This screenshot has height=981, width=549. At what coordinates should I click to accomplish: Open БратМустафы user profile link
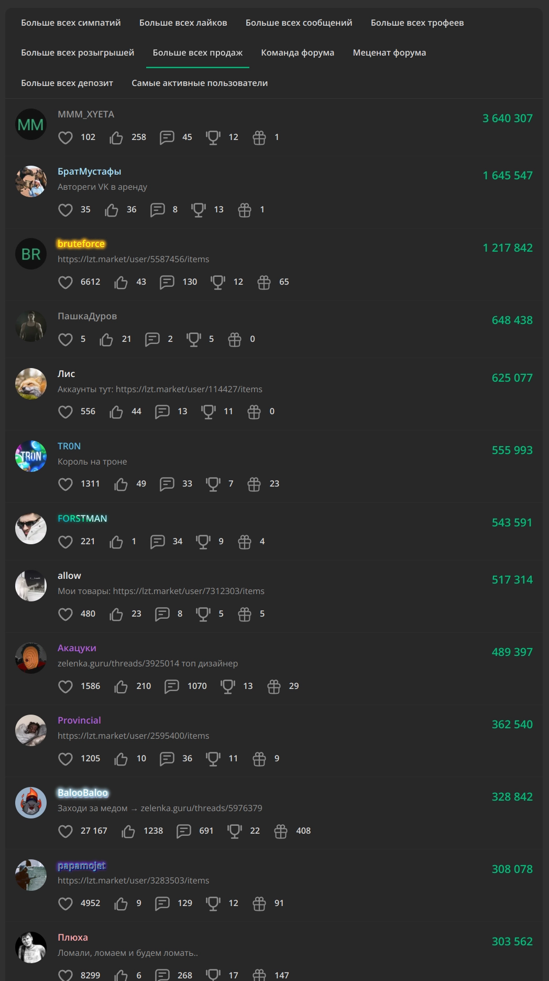click(90, 171)
